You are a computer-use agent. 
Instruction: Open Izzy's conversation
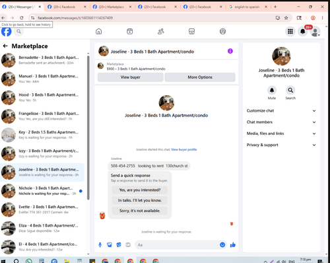(x=42, y=153)
